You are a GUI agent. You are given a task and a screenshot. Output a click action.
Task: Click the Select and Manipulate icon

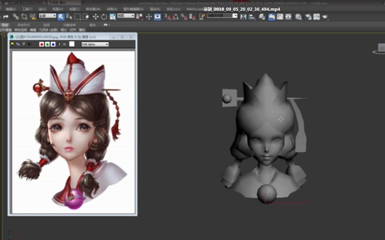pyautogui.click(x=149, y=17)
